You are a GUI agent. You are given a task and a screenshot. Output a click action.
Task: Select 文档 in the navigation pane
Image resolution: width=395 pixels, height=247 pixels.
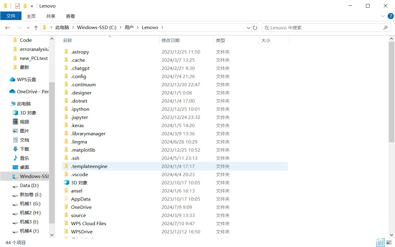coord(24,140)
